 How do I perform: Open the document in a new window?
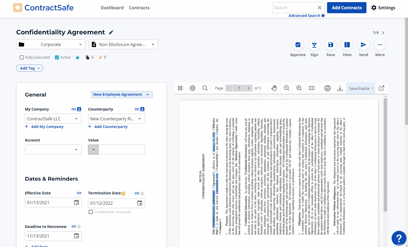click(381, 88)
